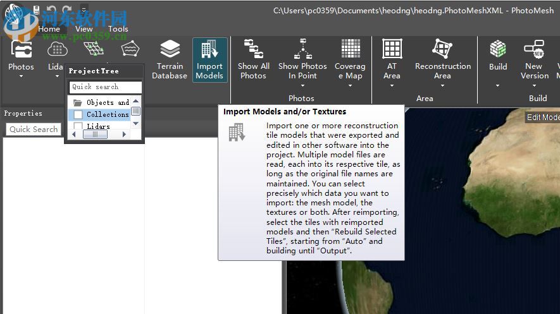
Task: Toggle the Lidars checkbox in ProjectTree
Action: click(78, 126)
